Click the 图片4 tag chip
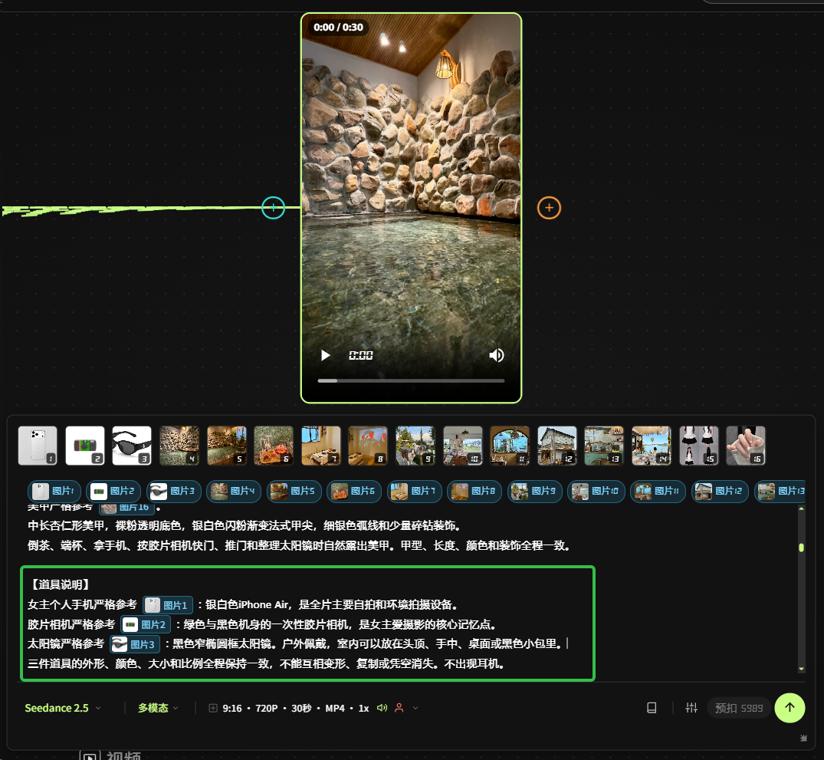This screenshot has width=824, height=760. [x=234, y=492]
